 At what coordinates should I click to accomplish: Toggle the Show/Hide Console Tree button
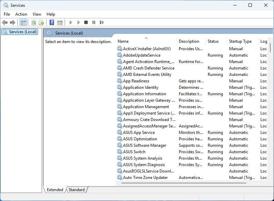23,22
